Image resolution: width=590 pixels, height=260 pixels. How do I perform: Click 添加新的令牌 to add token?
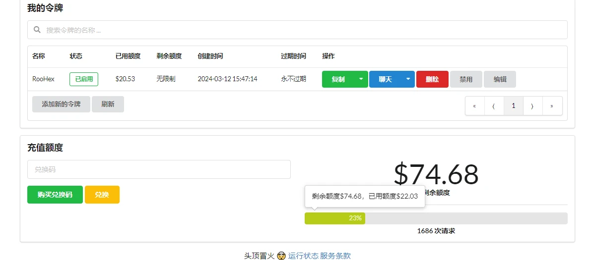point(61,104)
